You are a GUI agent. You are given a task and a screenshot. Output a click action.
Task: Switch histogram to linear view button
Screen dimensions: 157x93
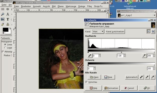click(149, 32)
